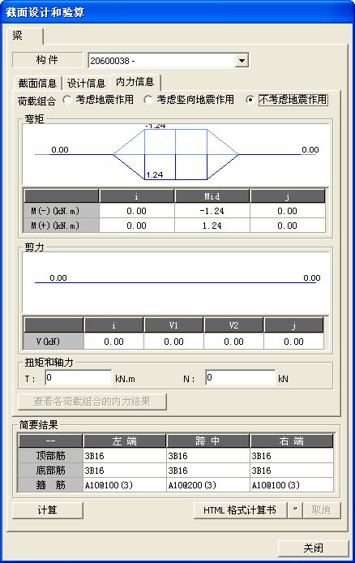Screen dimensions: 355x563
Task: Click the 左端 column header
Action: [125, 441]
